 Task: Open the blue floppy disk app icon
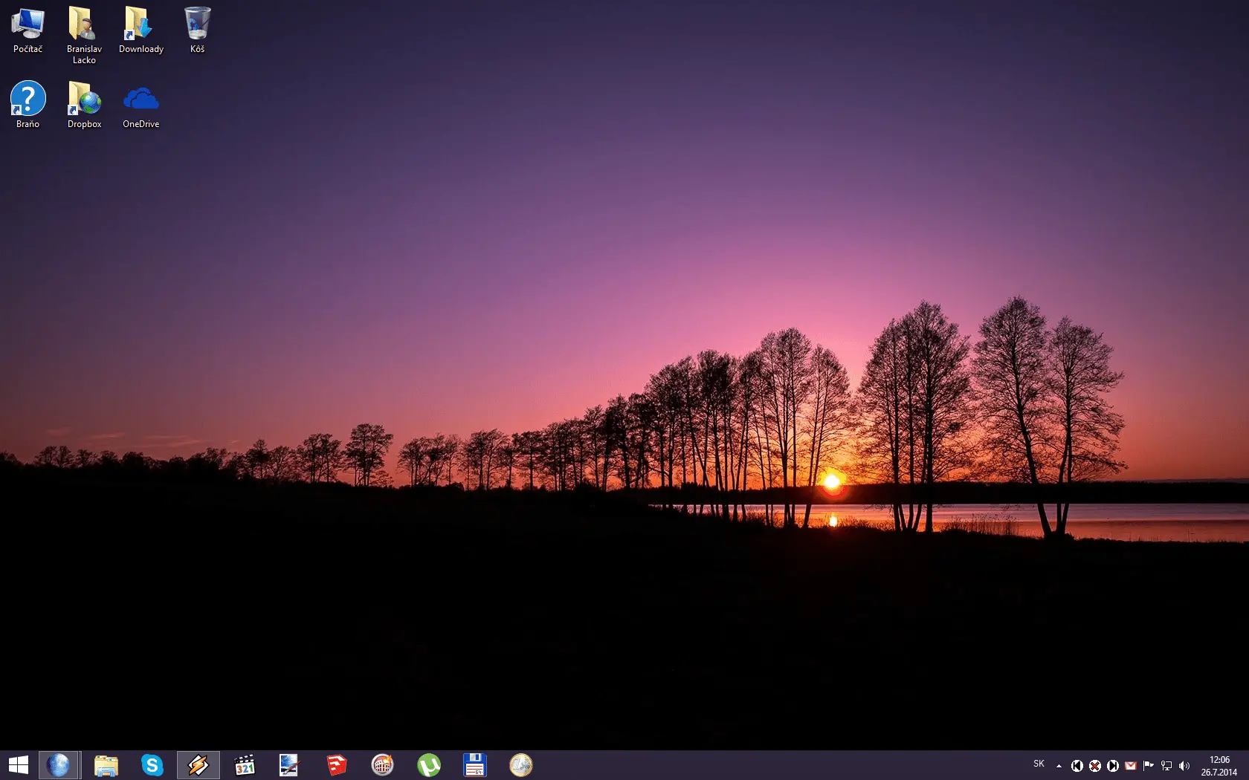(x=474, y=765)
